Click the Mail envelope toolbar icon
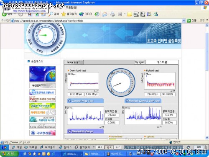This screenshot has width=209, height=157. pyautogui.click(x=105, y=14)
